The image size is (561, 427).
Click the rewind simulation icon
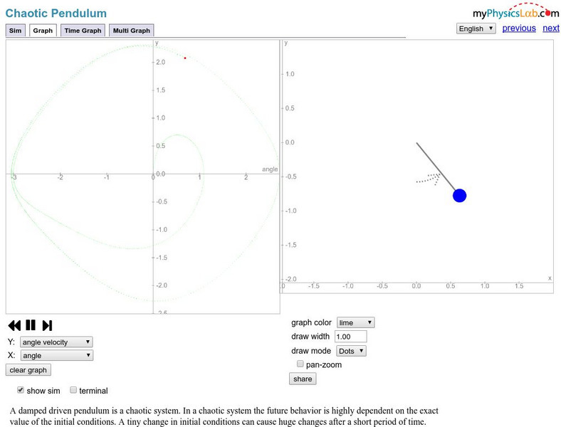pos(14,325)
